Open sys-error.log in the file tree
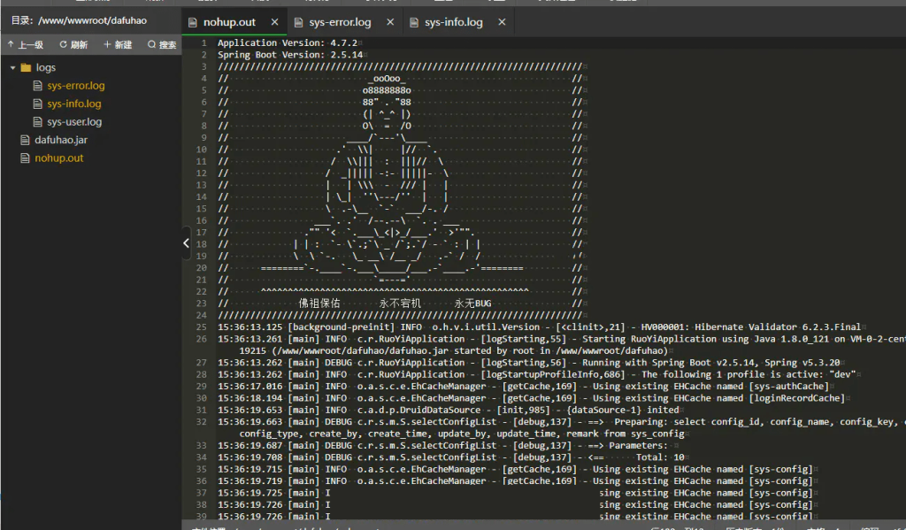The width and height of the screenshot is (906, 530). click(76, 86)
